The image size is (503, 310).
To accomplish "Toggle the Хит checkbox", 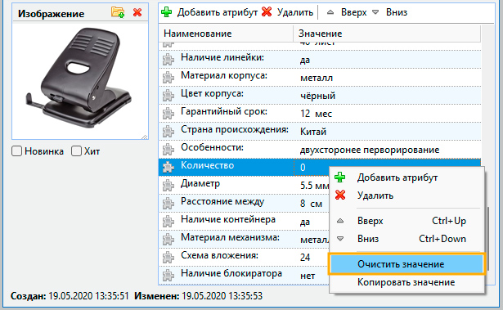I will [76, 151].
